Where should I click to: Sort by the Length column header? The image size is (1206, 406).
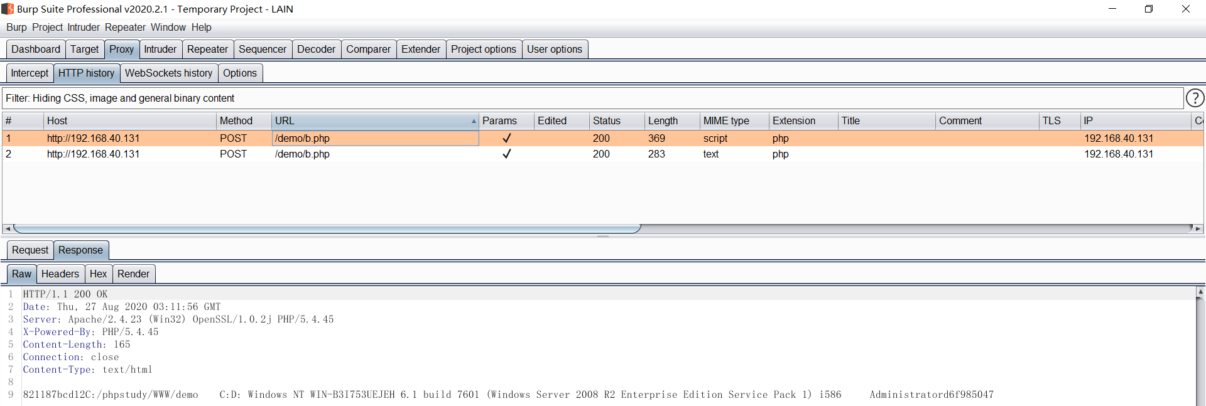(672, 120)
